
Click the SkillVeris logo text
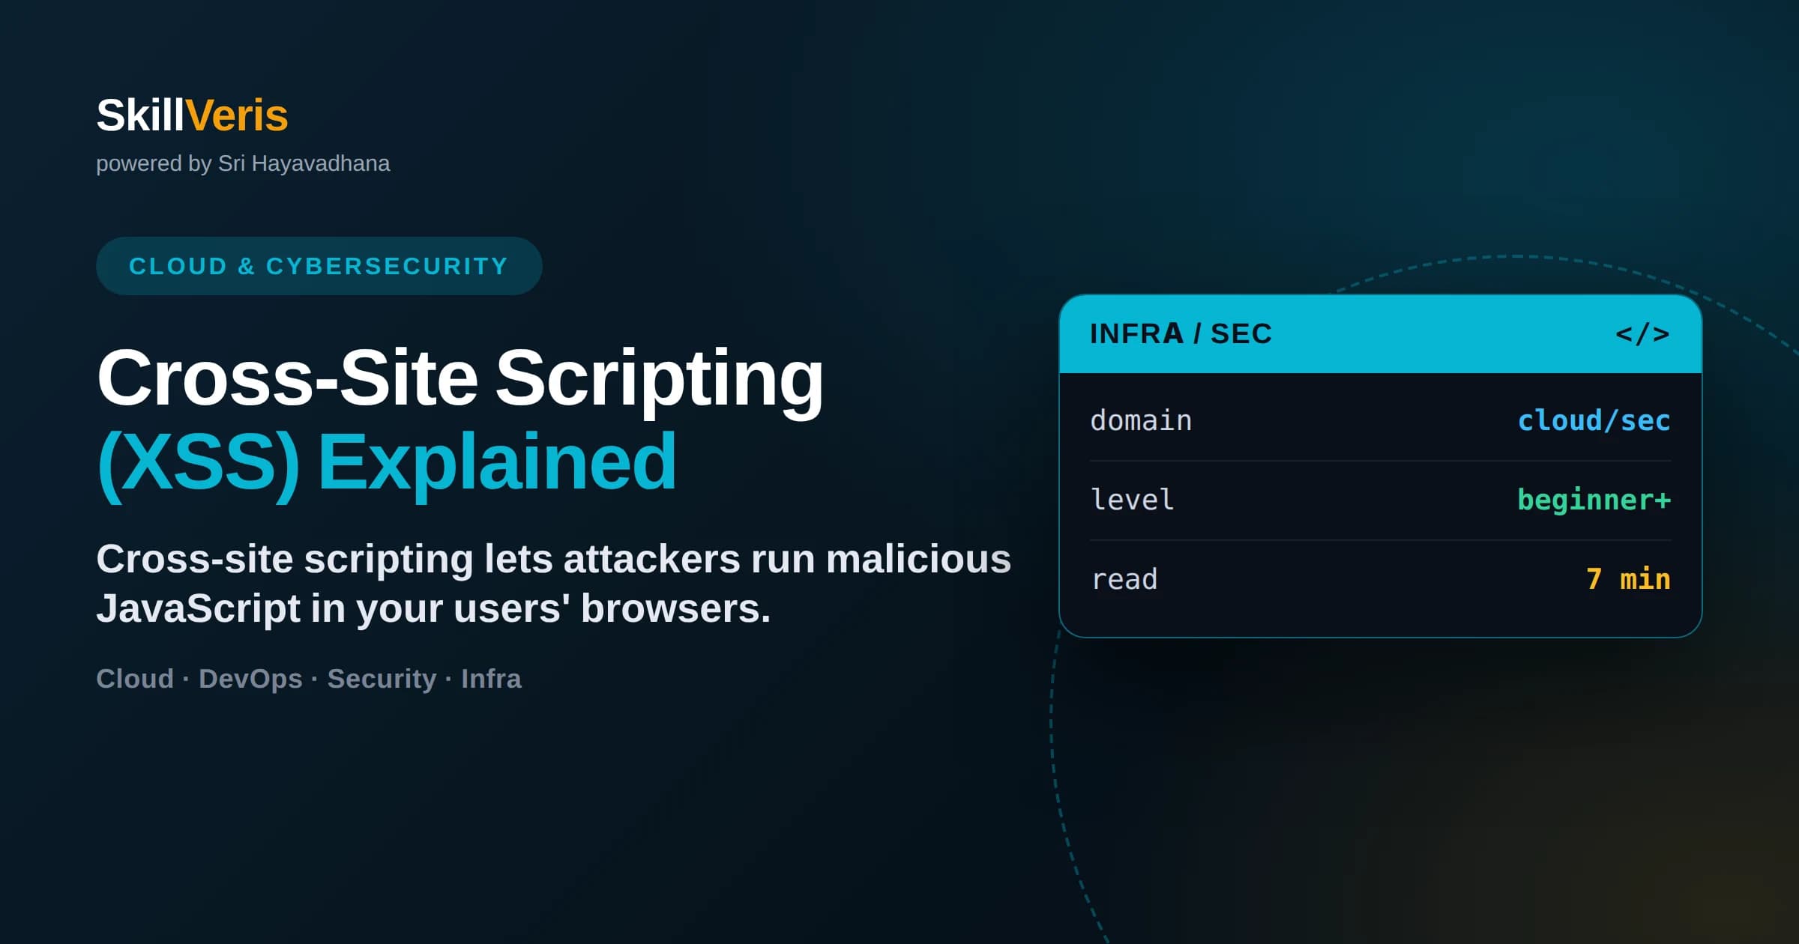pos(192,116)
